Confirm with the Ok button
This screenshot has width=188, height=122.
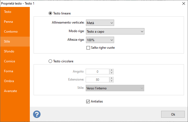[173, 114]
